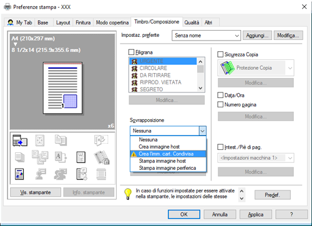Click the CIRCOLARE label in the watermark list
Screen dimensions: 312x226
tap(154, 68)
